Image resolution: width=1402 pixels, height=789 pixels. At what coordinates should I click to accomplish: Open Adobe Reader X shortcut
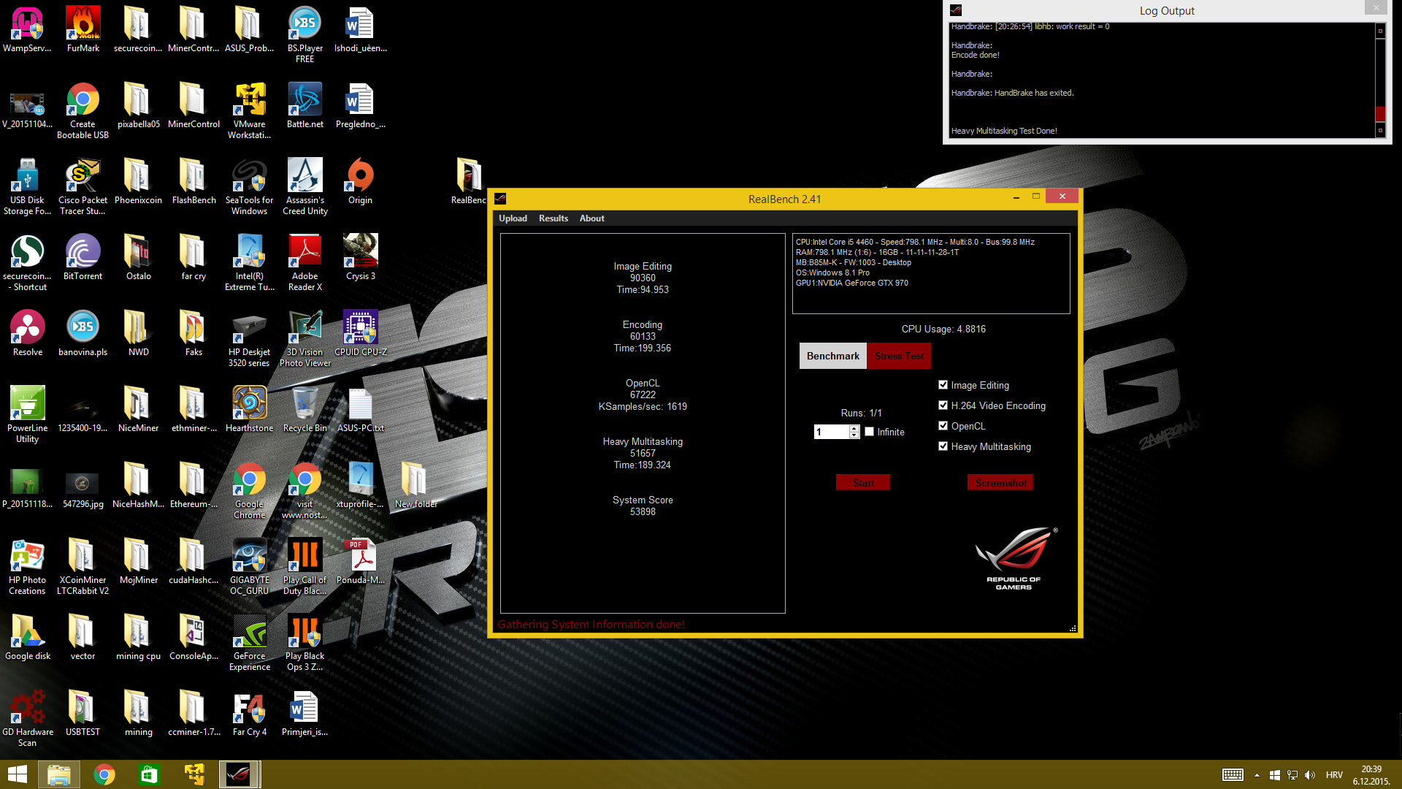pos(304,262)
